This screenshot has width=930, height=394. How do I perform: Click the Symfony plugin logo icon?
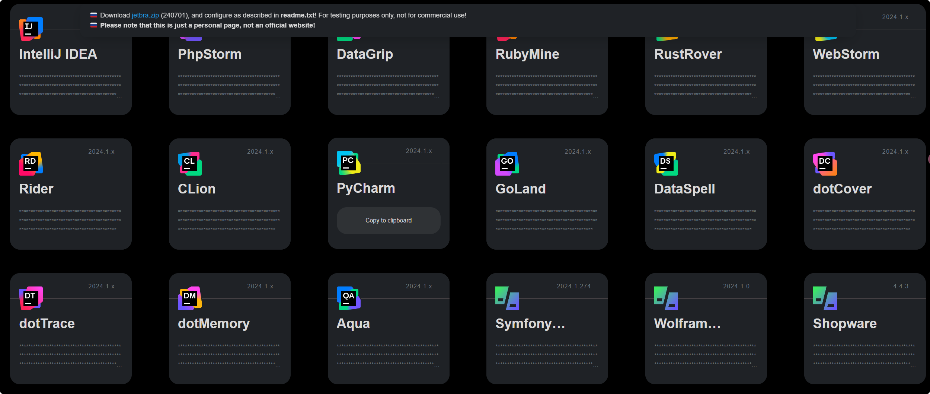tap(507, 298)
